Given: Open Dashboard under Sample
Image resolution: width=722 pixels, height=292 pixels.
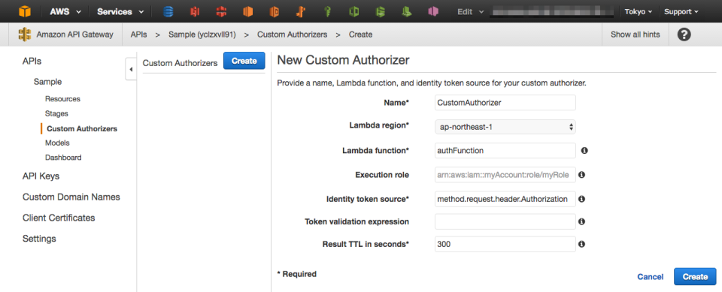Looking at the screenshot, I should coord(63,158).
